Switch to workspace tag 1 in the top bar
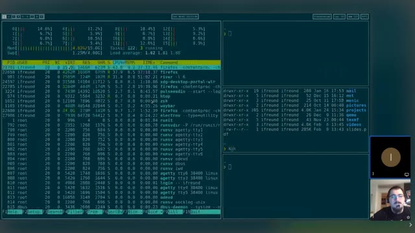Viewport: 415px width, 233px height. click(x=5, y=17)
